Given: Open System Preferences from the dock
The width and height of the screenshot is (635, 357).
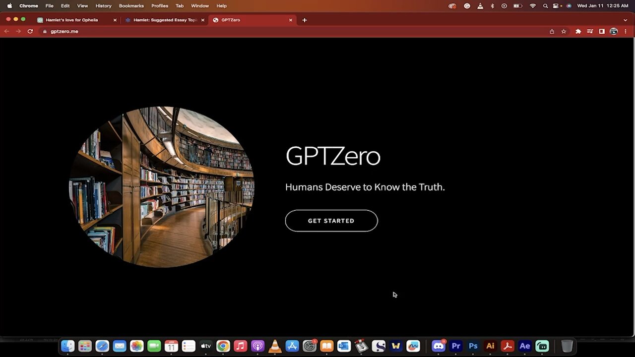Looking at the screenshot, I should point(310,346).
